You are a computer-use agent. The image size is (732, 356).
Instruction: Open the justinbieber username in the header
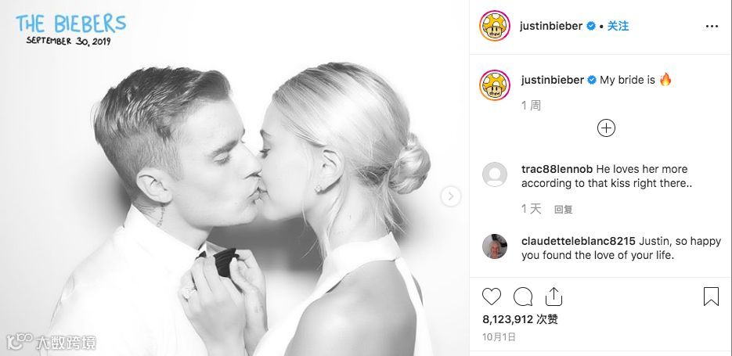[551, 26]
